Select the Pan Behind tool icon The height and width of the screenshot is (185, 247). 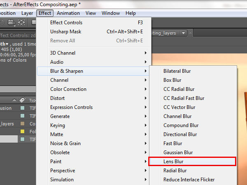pyautogui.click(x=21, y=22)
